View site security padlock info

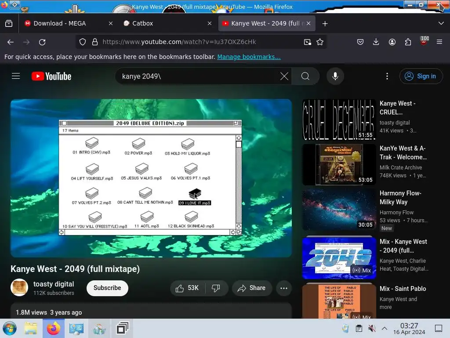tap(95, 42)
